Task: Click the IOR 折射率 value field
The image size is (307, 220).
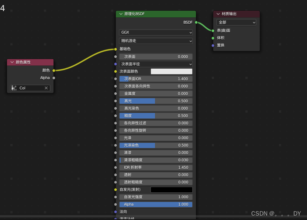Action: coord(155,167)
